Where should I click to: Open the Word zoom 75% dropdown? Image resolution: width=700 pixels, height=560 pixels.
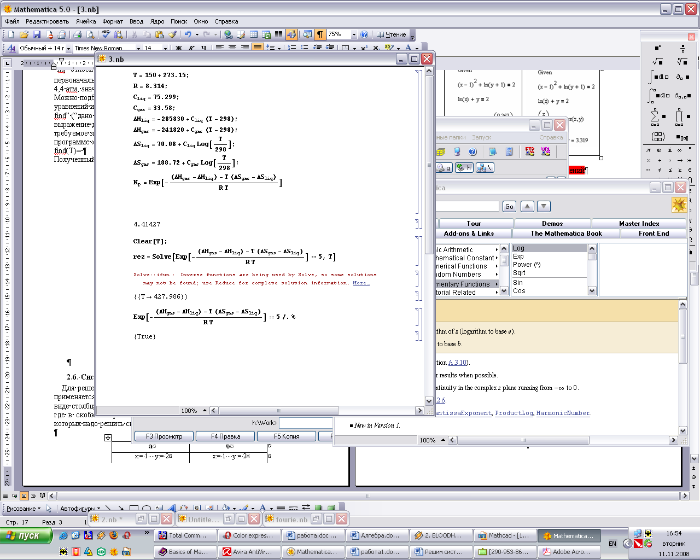[x=354, y=34]
